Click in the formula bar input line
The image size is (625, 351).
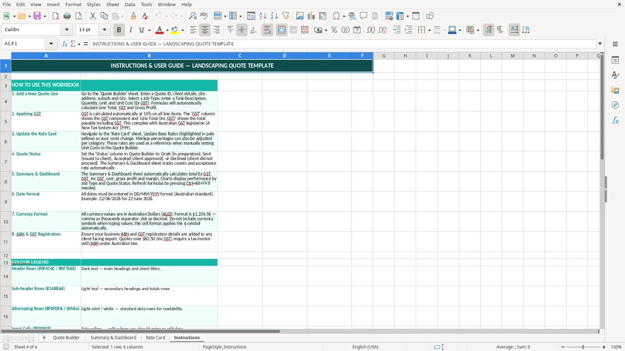pyautogui.click(x=343, y=44)
